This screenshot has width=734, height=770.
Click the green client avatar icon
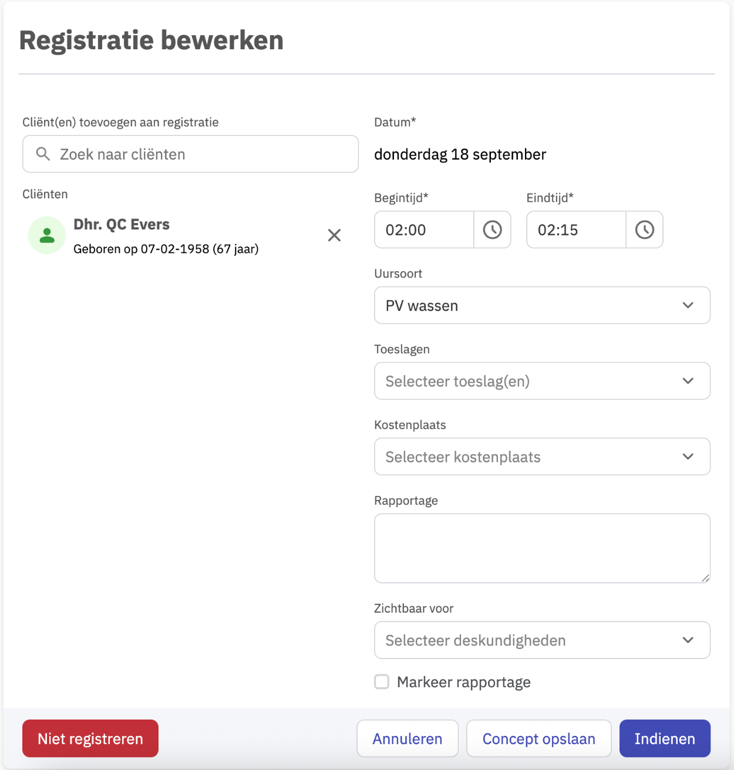pyautogui.click(x=47, y=235)
